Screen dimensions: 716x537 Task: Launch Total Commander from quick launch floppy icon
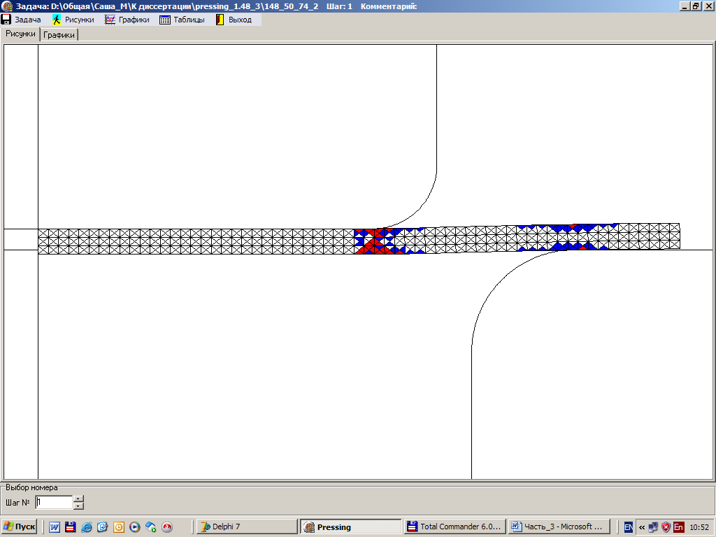click(x=70, y=527)
